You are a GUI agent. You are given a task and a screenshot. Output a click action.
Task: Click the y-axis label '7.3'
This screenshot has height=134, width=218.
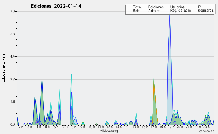[x=12, y=11]
